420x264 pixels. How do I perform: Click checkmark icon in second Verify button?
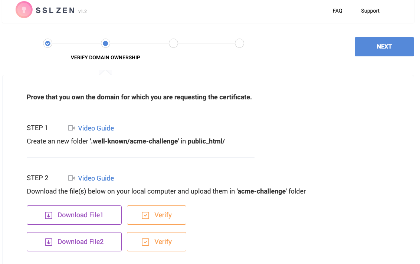point(145,242)
